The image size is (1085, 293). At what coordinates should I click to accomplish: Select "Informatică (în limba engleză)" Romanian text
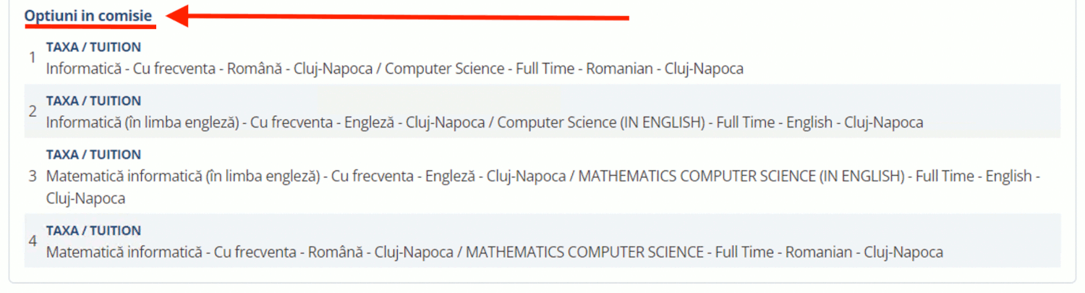coord(142,123)
